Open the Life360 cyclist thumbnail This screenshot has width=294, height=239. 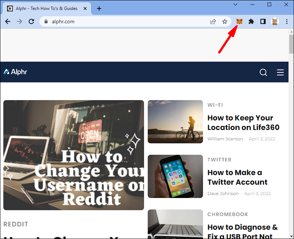pos(175,122)
